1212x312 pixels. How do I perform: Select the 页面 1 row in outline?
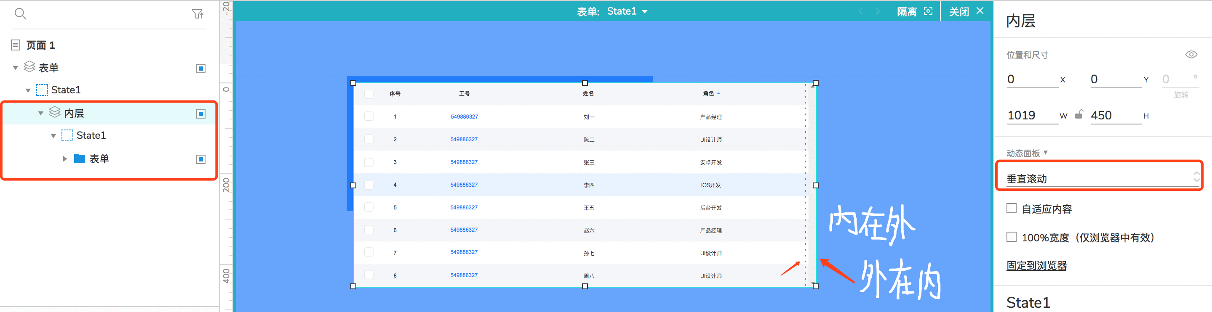coord(108,45)
